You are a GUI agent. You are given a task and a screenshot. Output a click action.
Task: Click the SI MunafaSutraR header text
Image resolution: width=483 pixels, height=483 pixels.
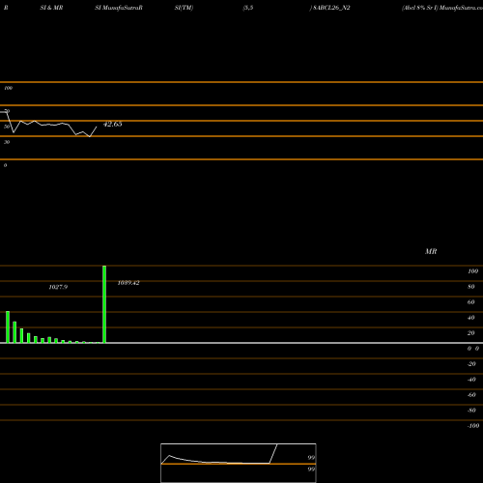pyautogui.click(x=119, y=8)
